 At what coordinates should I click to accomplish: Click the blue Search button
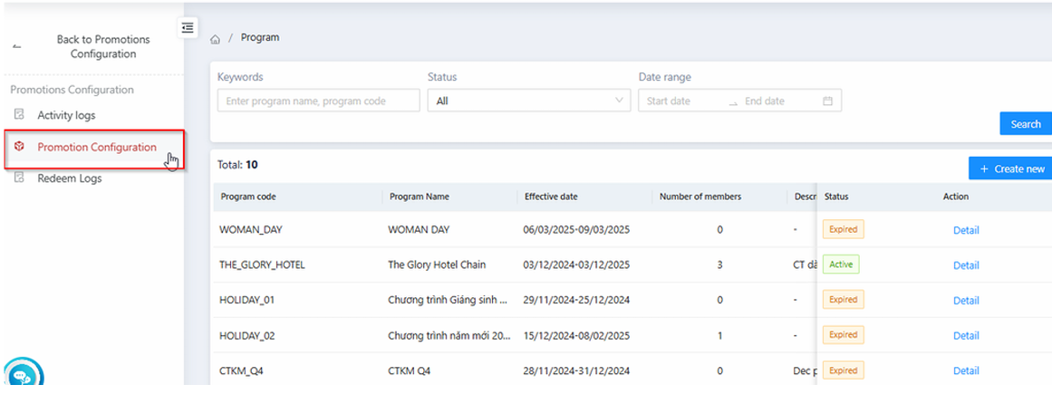tap(1026, 124)
